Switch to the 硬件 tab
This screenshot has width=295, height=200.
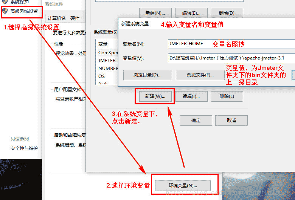(75, 18)
